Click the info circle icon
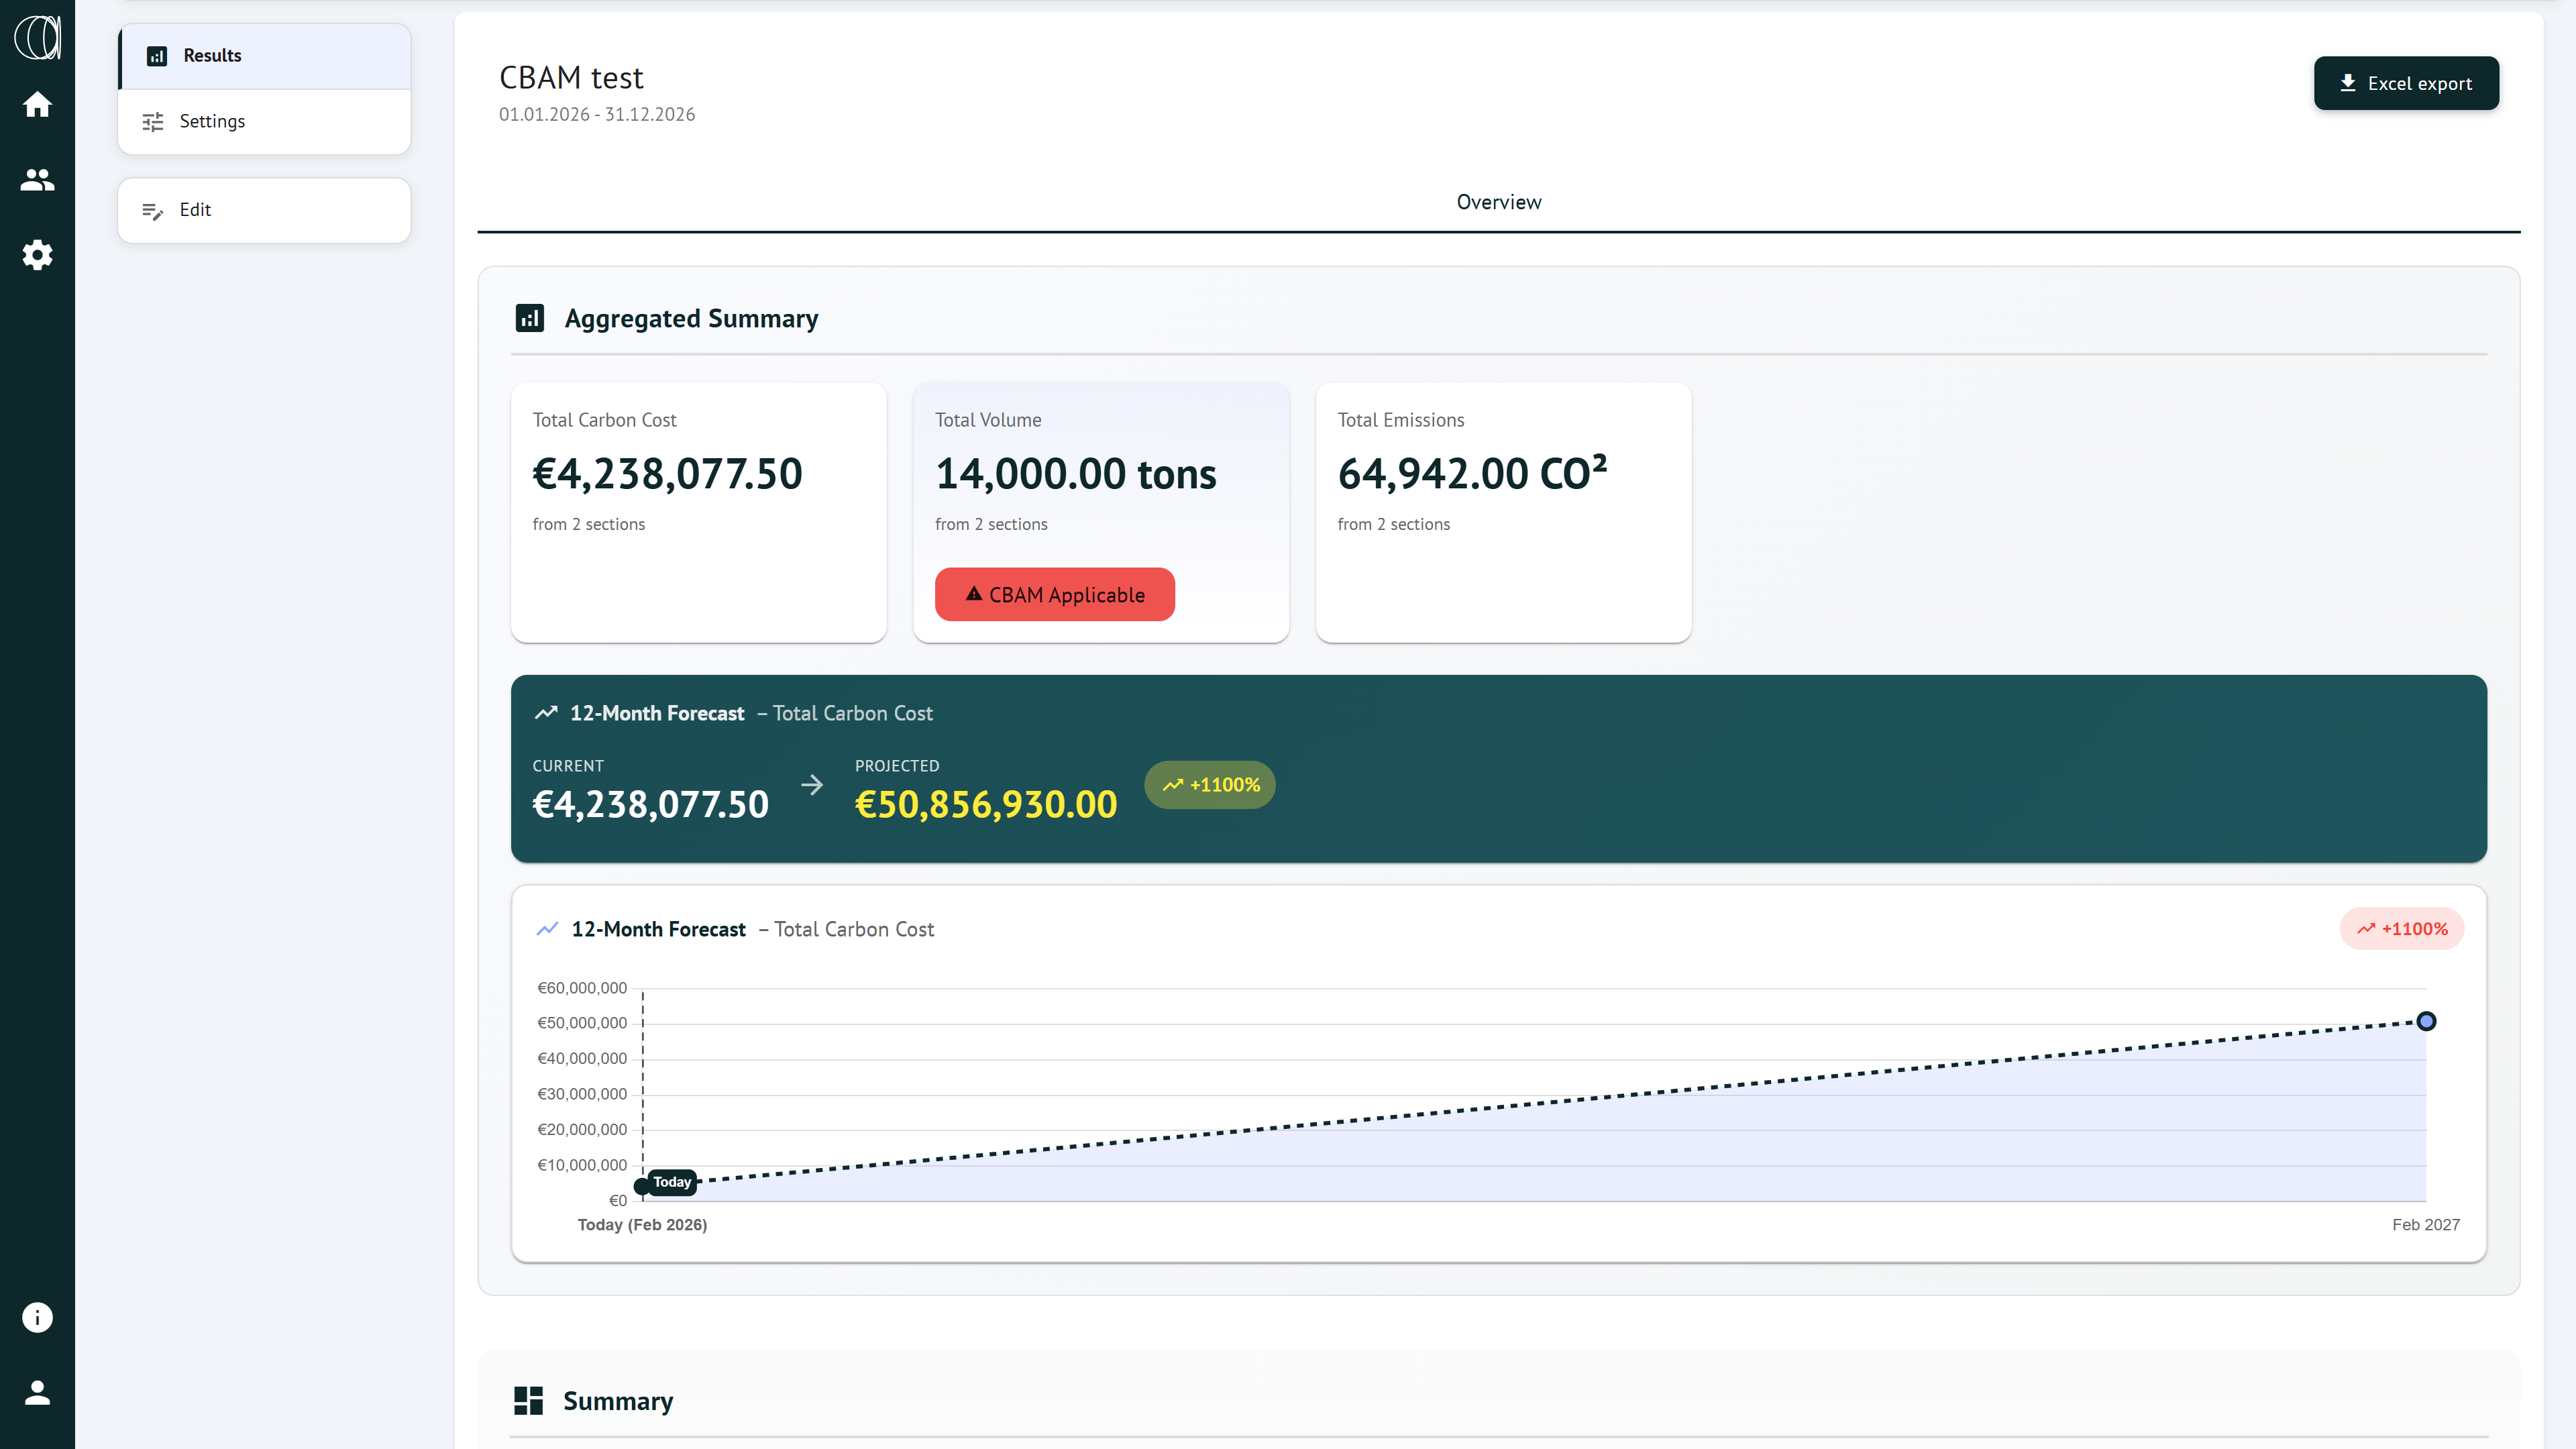2576x1449 pixels. pos(37,1317)
